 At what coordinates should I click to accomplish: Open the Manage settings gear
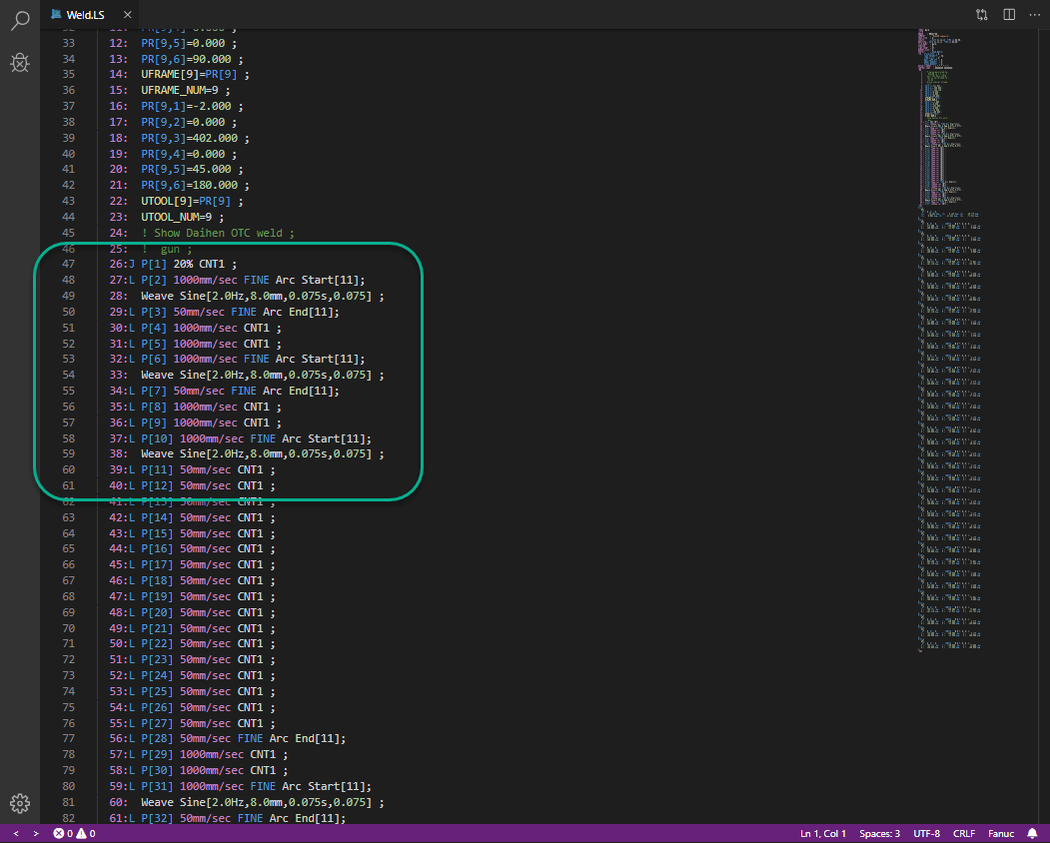pos(20,803)
